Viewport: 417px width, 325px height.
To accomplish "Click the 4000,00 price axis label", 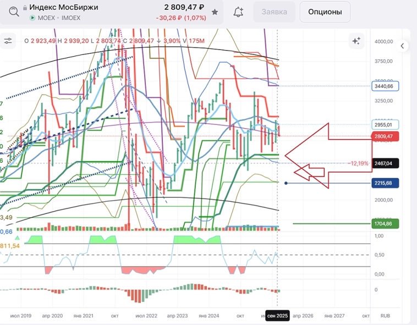I will (383, 41).
